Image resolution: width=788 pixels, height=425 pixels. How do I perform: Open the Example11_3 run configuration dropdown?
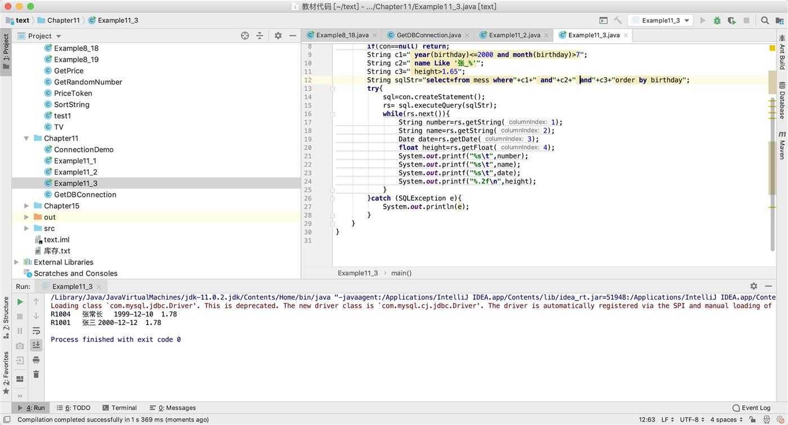tap(661, 20)
